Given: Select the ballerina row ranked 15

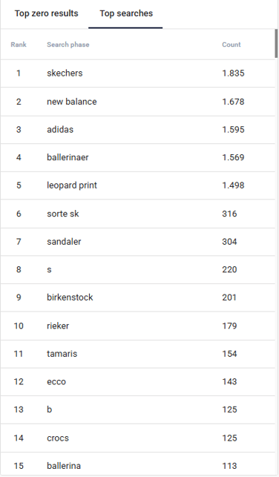Looking at the screenshot, I should coord(137,464).
